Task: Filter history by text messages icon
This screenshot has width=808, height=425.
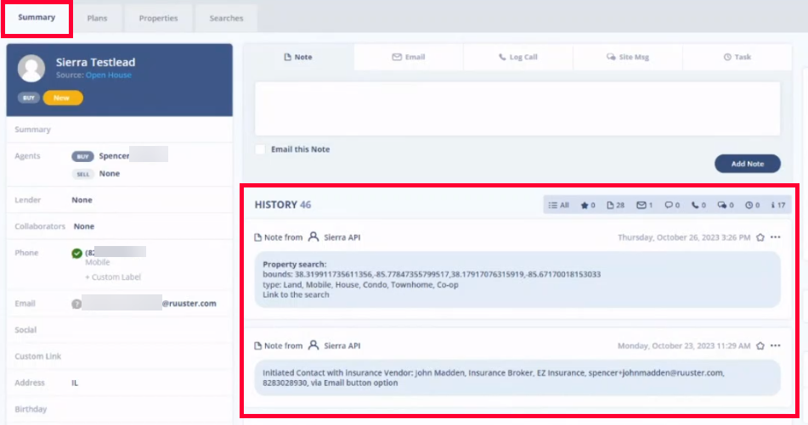Action: (x=672, y=205)
